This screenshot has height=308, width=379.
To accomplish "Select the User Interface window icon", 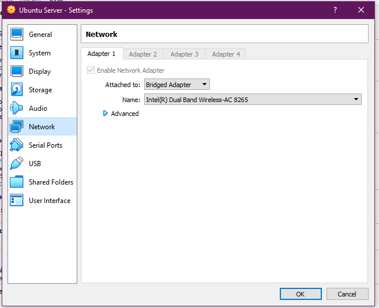I will 16,200.
